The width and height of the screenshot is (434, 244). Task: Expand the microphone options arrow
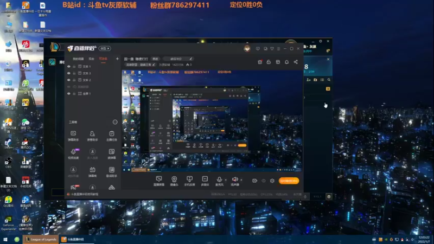tap(226, 180)
